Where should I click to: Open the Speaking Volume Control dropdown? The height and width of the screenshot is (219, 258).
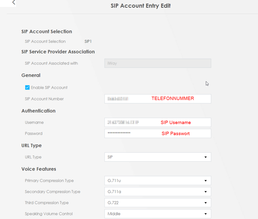[x=158, y=214]
